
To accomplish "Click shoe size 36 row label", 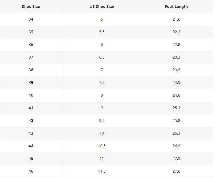I will coord(31,45).
